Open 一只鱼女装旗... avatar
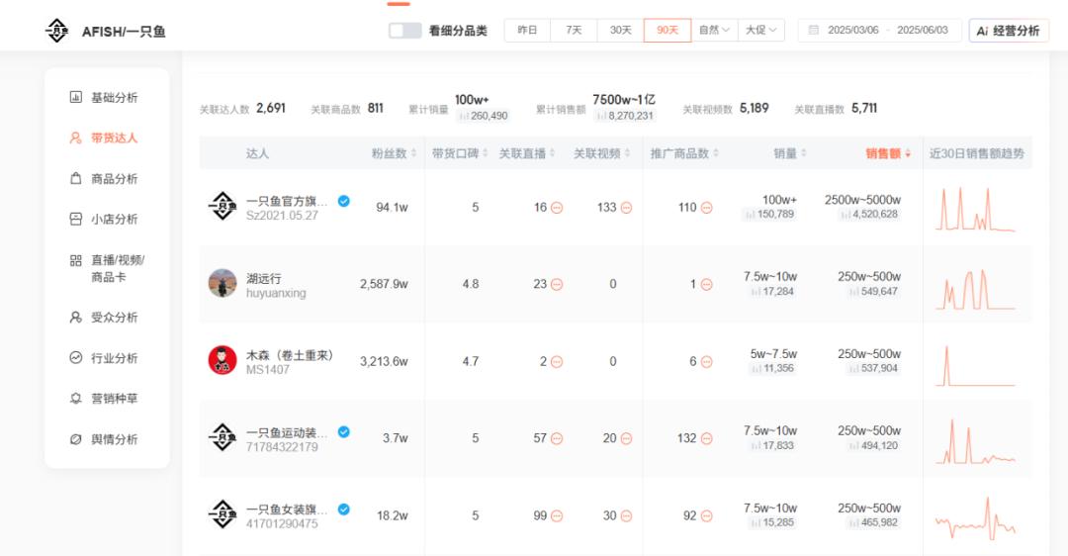Image resolution: width=1068 pixels, height=556 pixels. point(222,514)
